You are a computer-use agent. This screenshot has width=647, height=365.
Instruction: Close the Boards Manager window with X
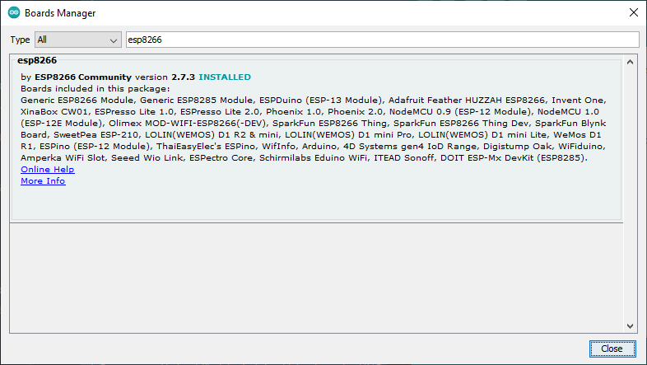[634, 13]
